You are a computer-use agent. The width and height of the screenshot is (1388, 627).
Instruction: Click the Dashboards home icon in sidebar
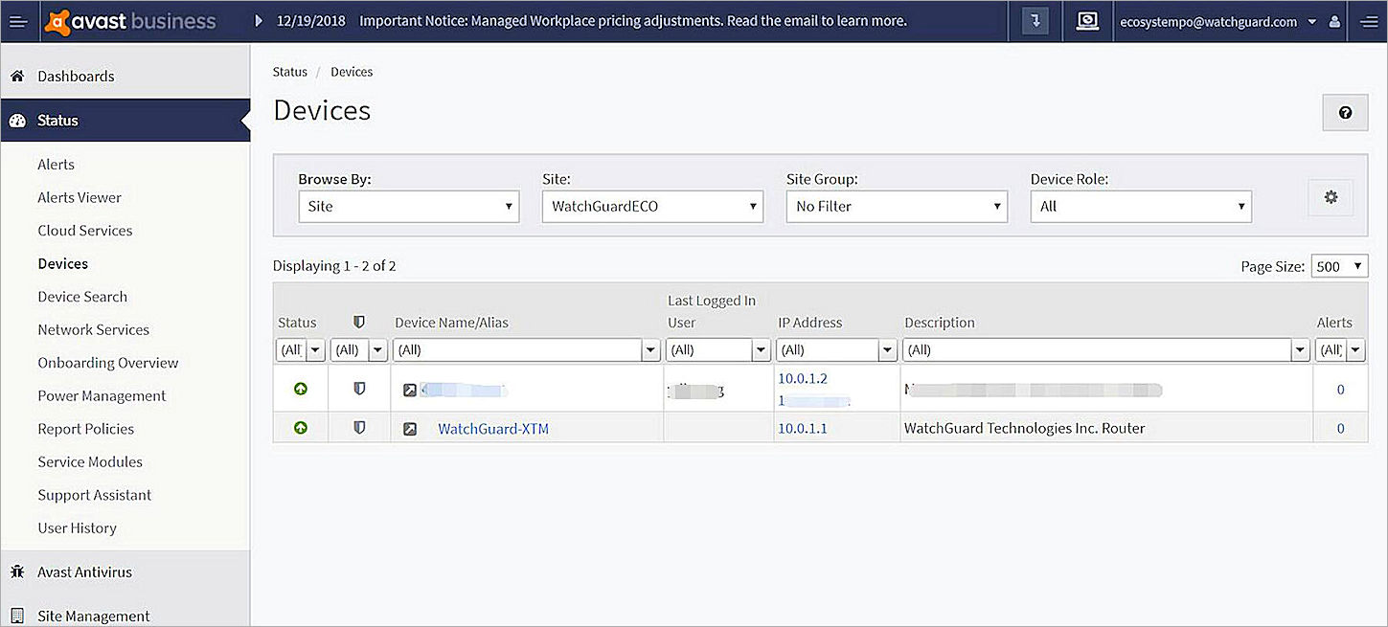point(17,75)
